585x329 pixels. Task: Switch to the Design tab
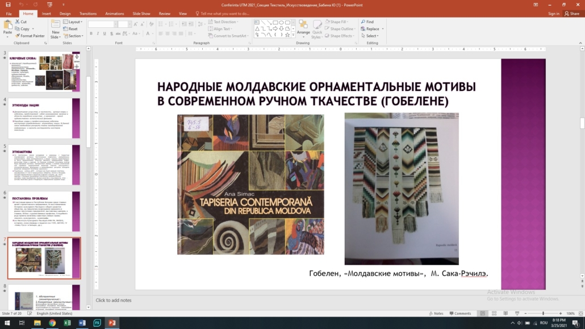(x=65, y=14)
